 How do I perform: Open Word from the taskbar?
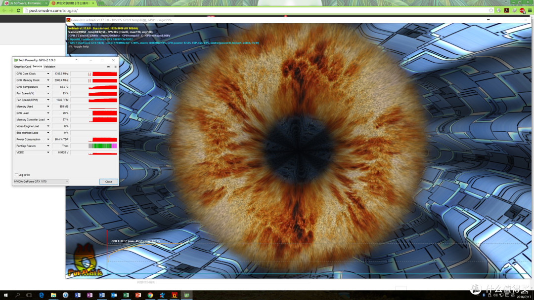102,295
